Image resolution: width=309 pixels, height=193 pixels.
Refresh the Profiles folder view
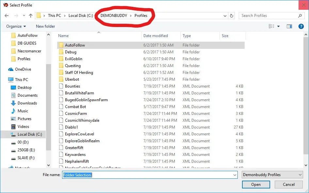pos(232,16)
